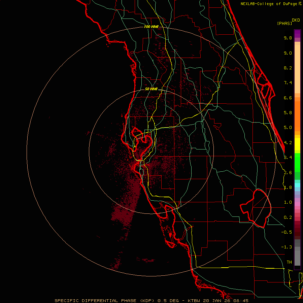303x303 pixels.
Task: Click the 100 NMI range ring label
Action: point(151,27)
